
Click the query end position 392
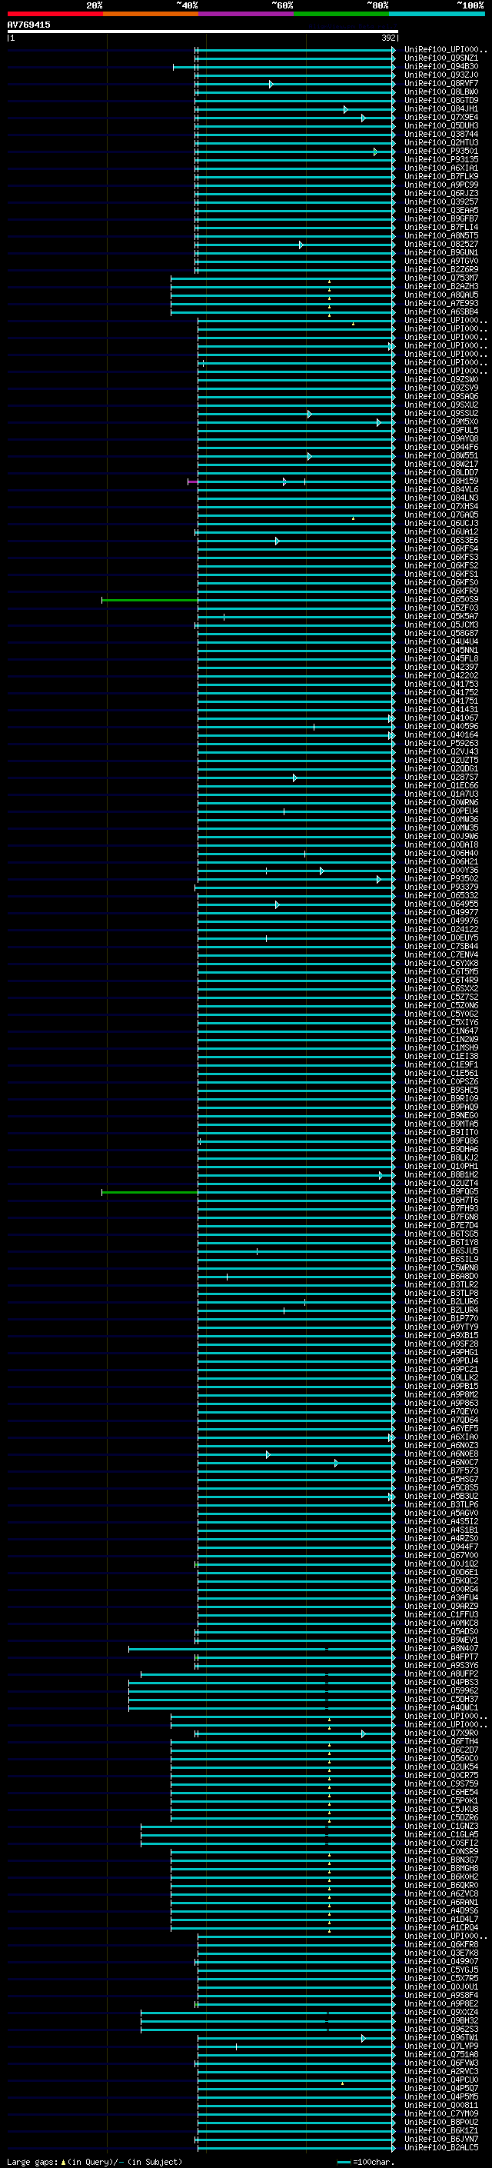388,38
